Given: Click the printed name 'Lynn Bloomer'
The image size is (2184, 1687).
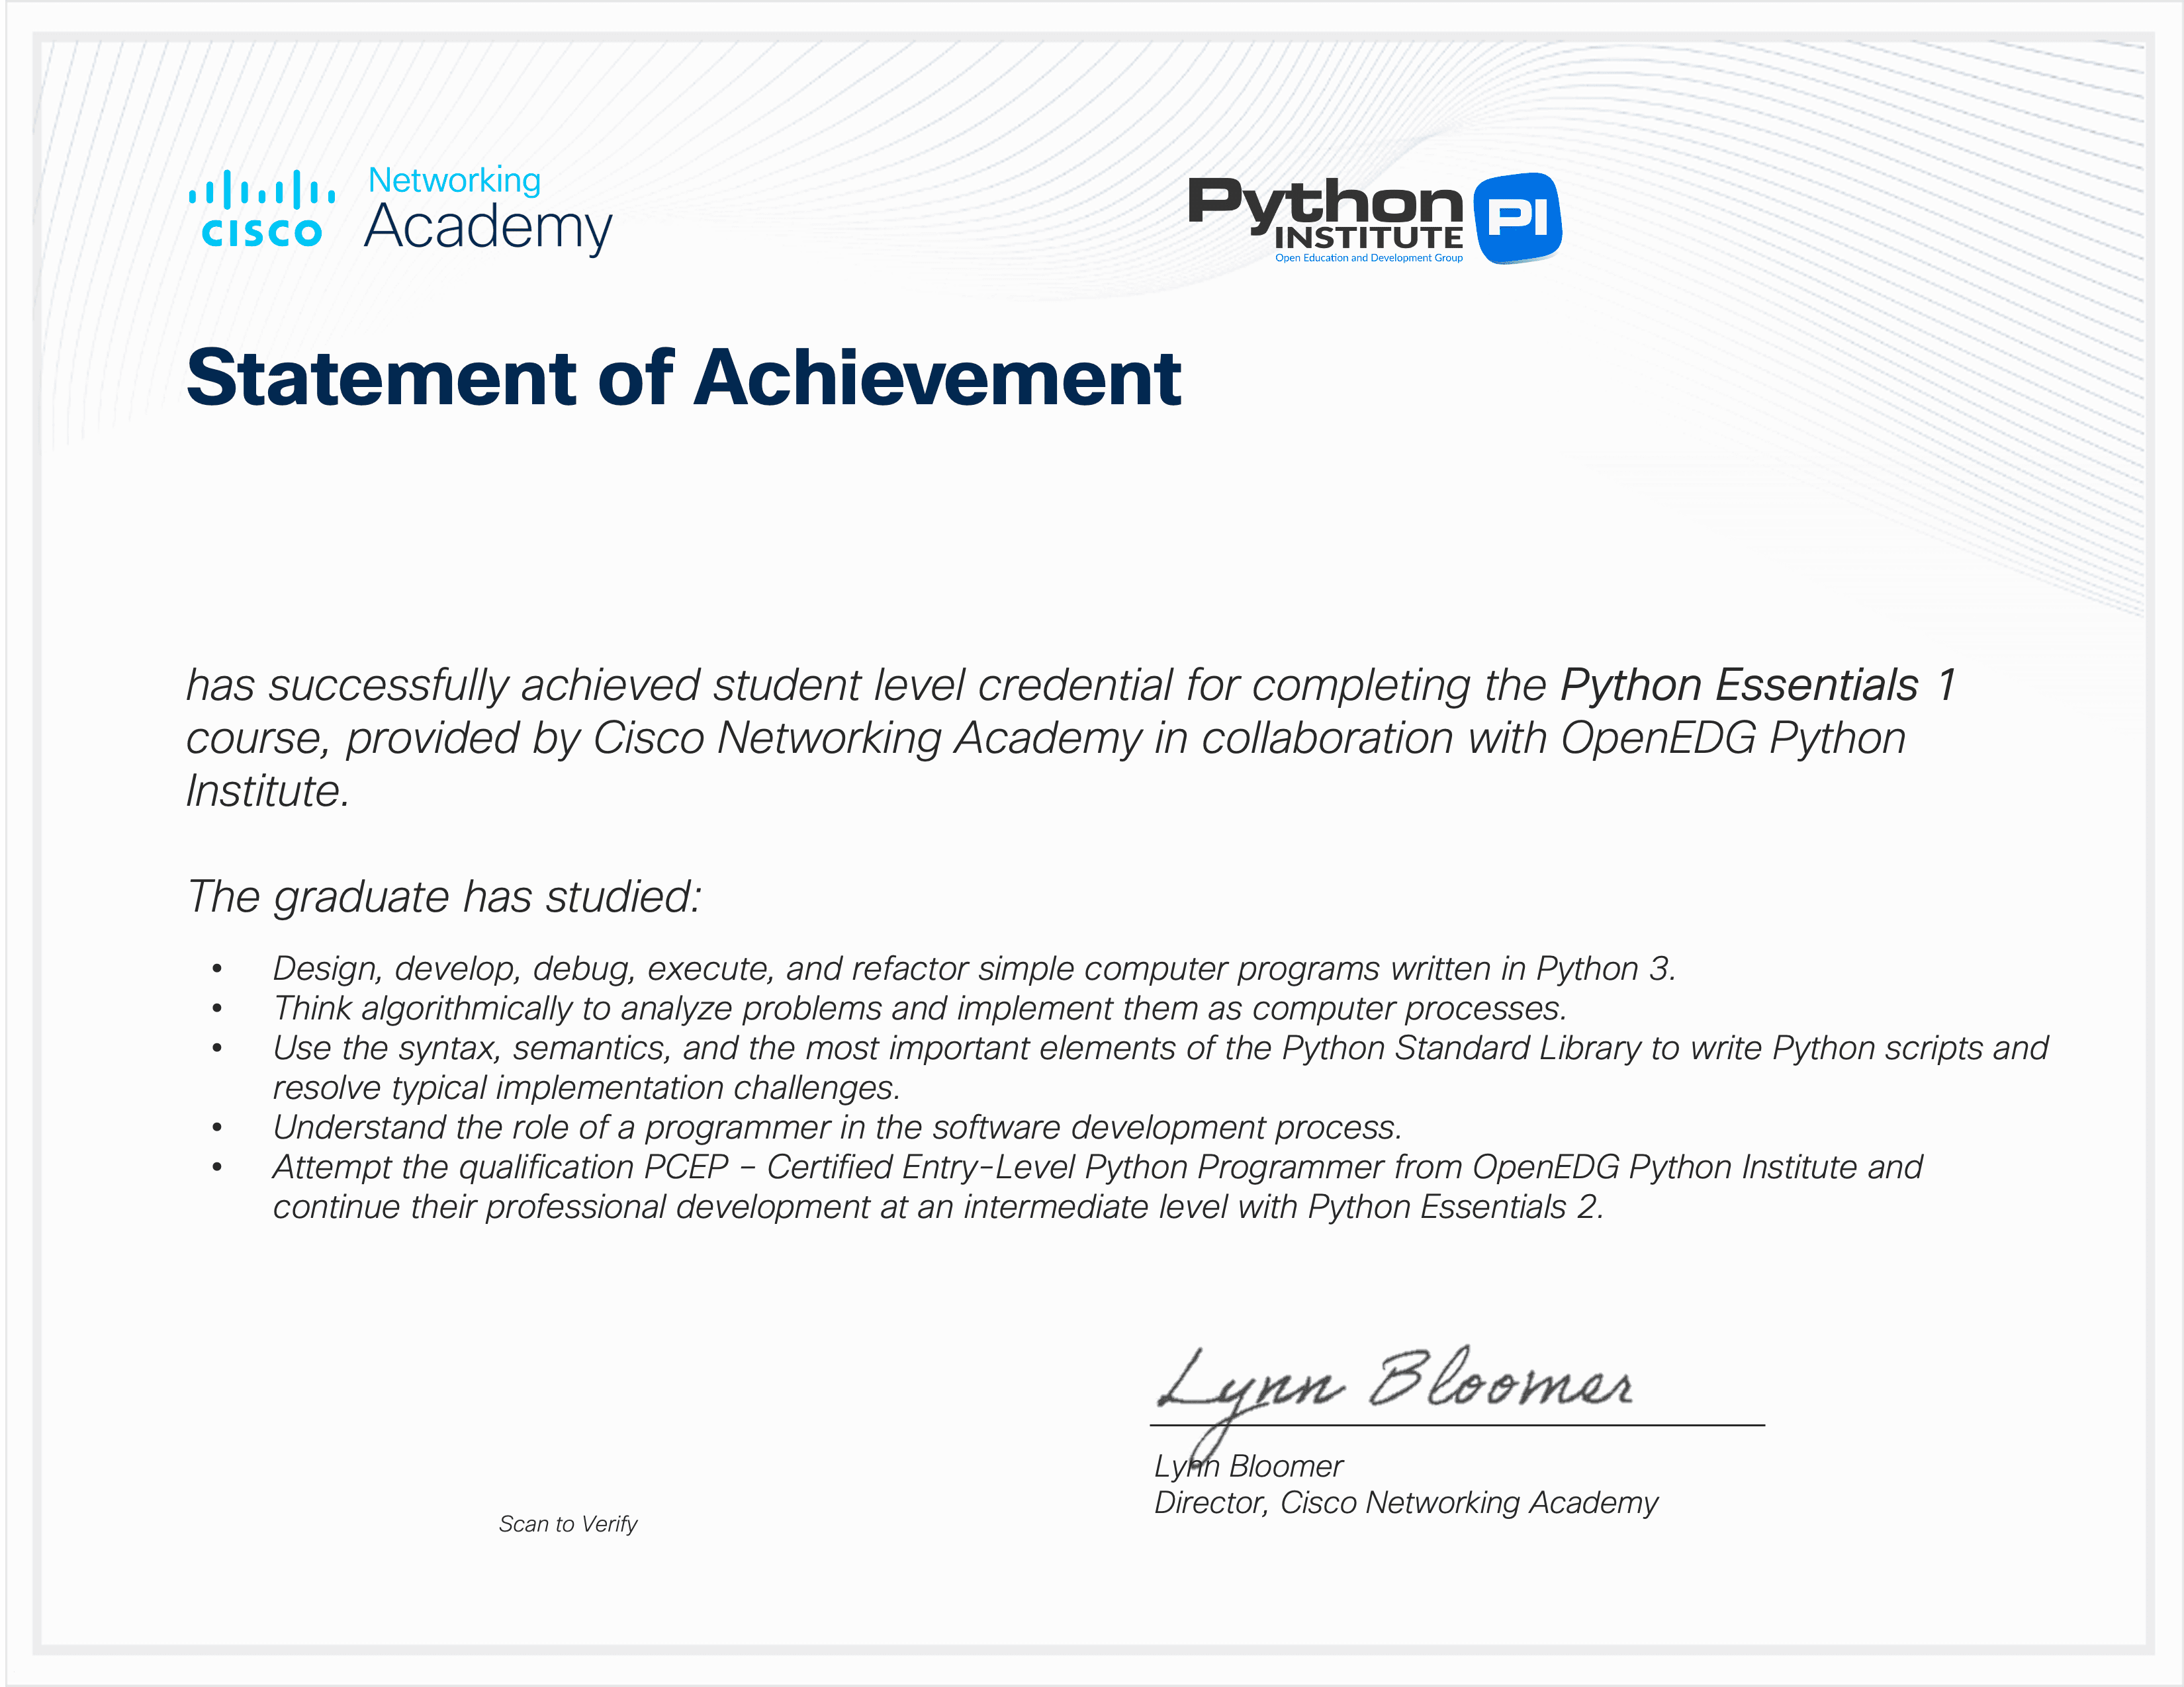Looking at the screenshot, I should point(1249,1466).
